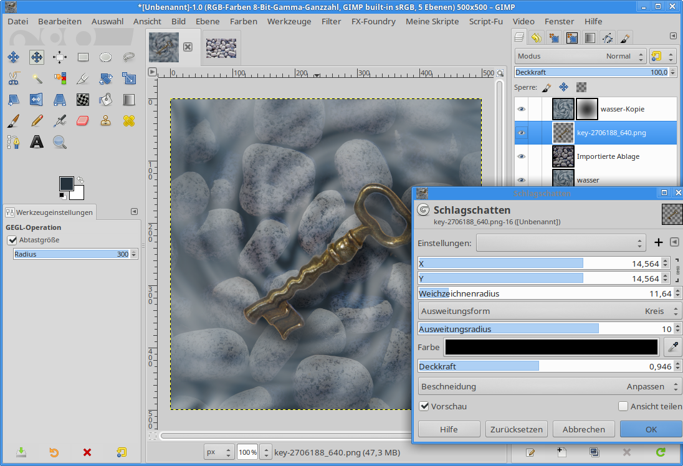Viewport: 683px width, 466px height.
Task: Expand the Beschneidung dropdown
Action: 550,386
